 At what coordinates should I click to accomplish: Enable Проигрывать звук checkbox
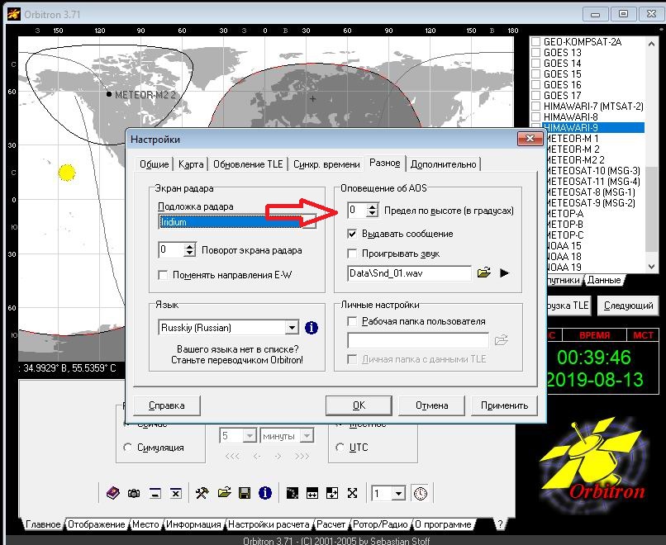point(352,254)
